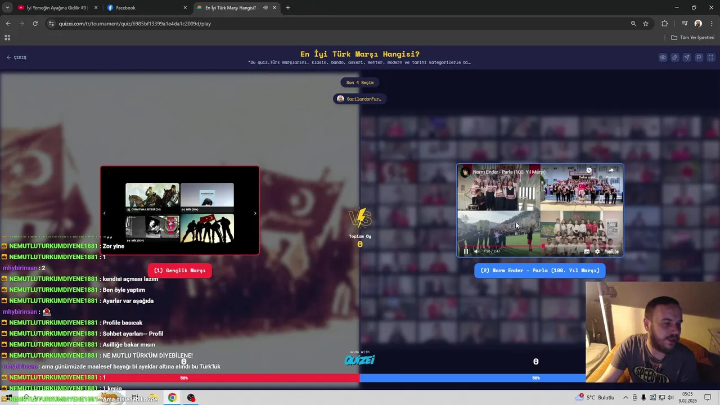The height and width of the screenshot is (405, 720).
Task: Click the zoom magnifier icon in address bar
Action: [x=633, y=24]
